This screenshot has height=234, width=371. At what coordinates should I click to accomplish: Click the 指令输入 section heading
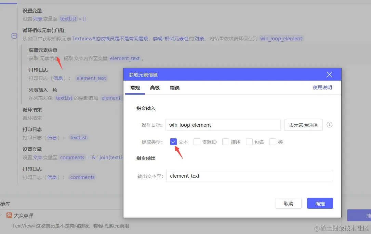click(x=146, y=108)
